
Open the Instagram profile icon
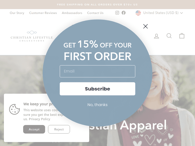tap(117, 13)
